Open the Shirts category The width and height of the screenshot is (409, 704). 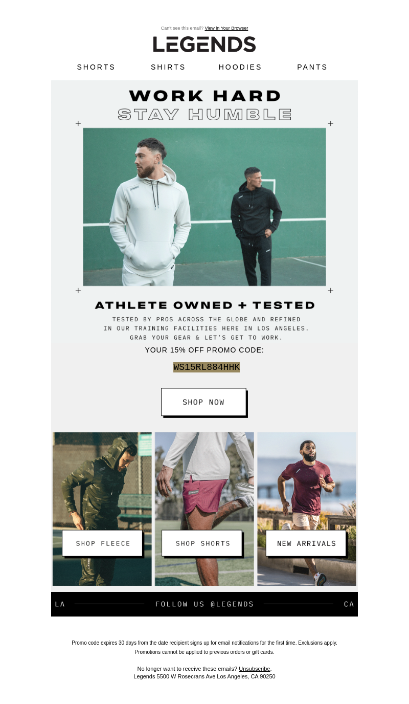click(x=168, y=67)
